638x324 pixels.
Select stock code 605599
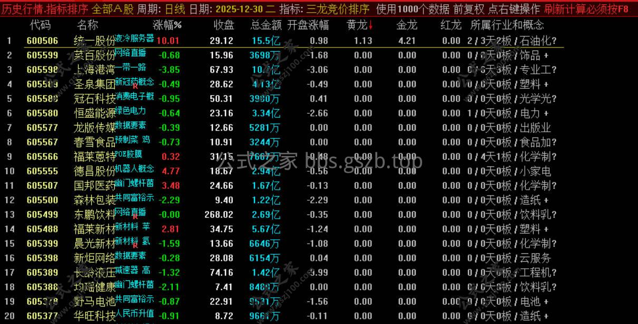43,55
